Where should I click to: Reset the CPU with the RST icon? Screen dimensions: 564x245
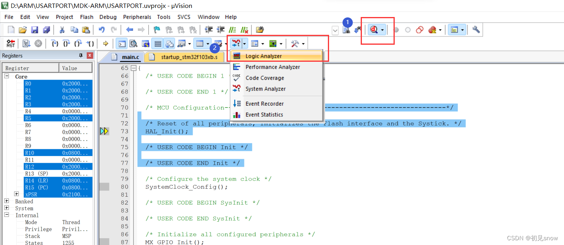[x=11, y=44]
